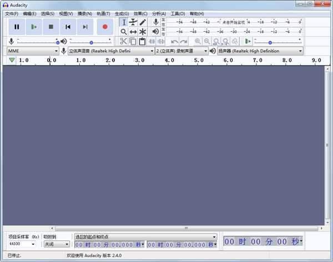Open the 播录(N) transport menu
Image resolution: width=333 pixels, height=262 pixels.
85,14
